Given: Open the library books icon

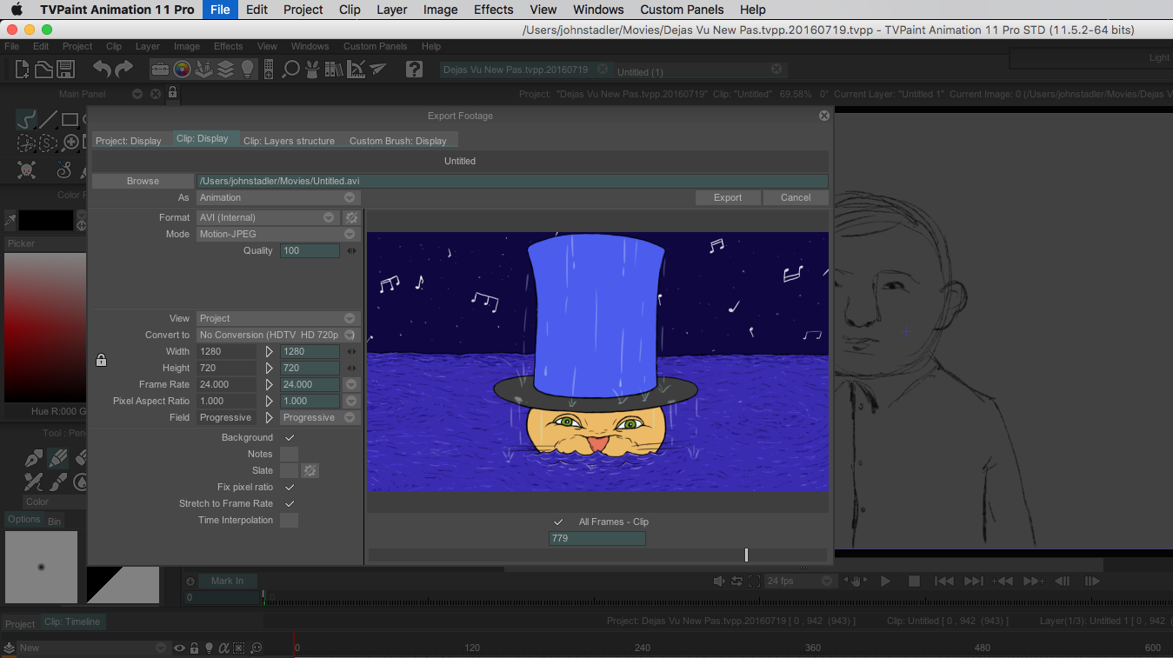Looking at the screenshot, I should click(x=334, y=69).
